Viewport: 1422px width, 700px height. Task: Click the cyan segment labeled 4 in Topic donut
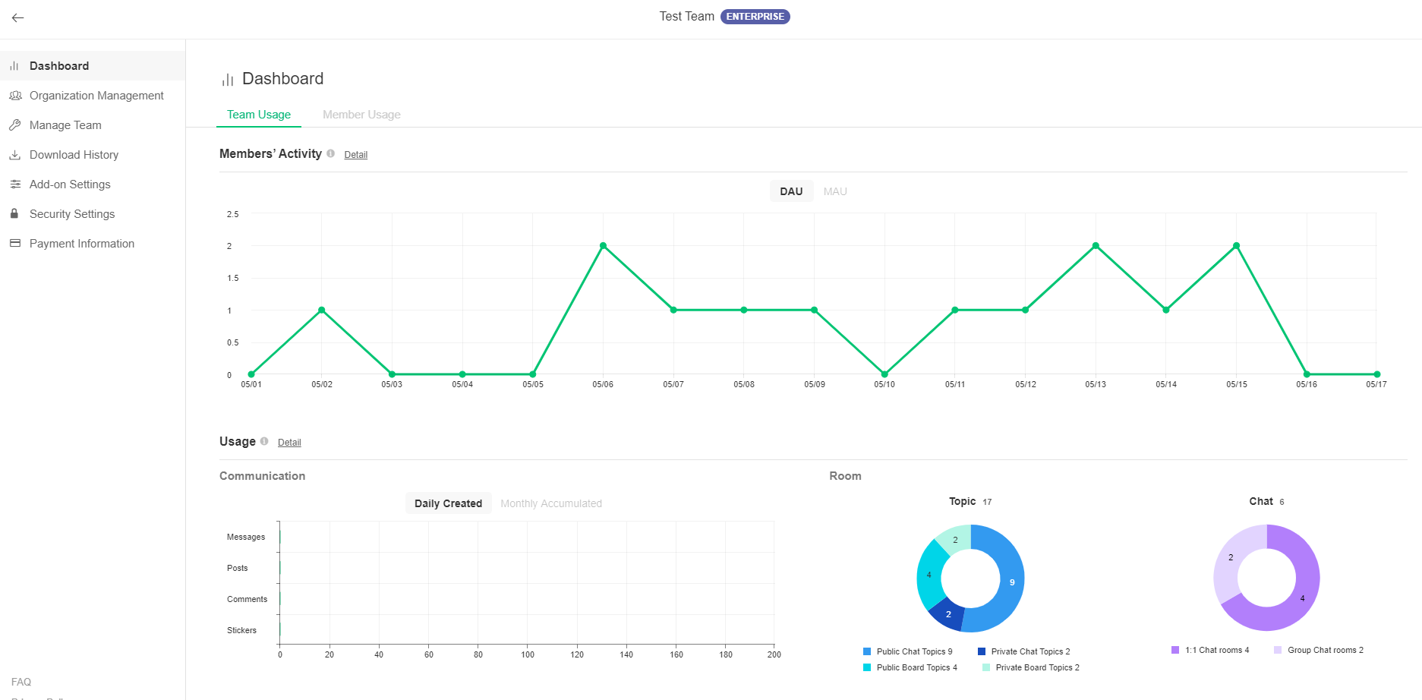tap(929, 575)
